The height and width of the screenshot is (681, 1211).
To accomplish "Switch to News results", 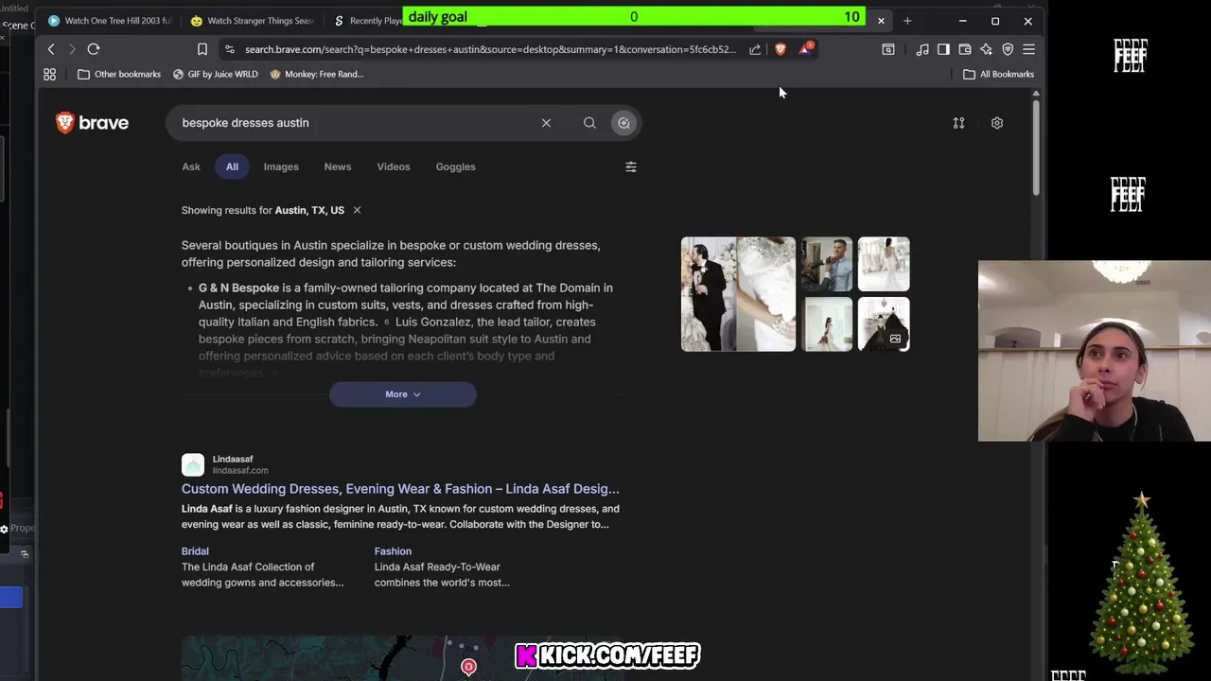I will click(338, 166).
